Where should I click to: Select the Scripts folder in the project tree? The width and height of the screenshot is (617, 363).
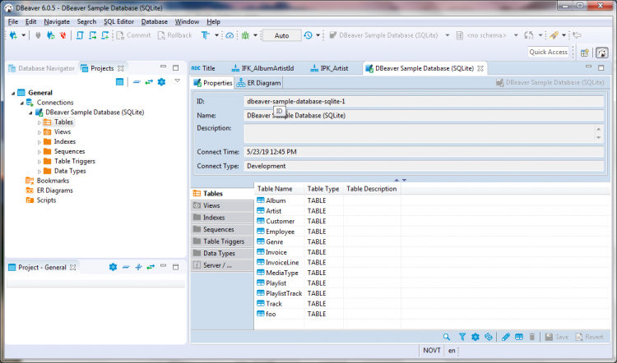pyautogui.click(x=46, y=200)
